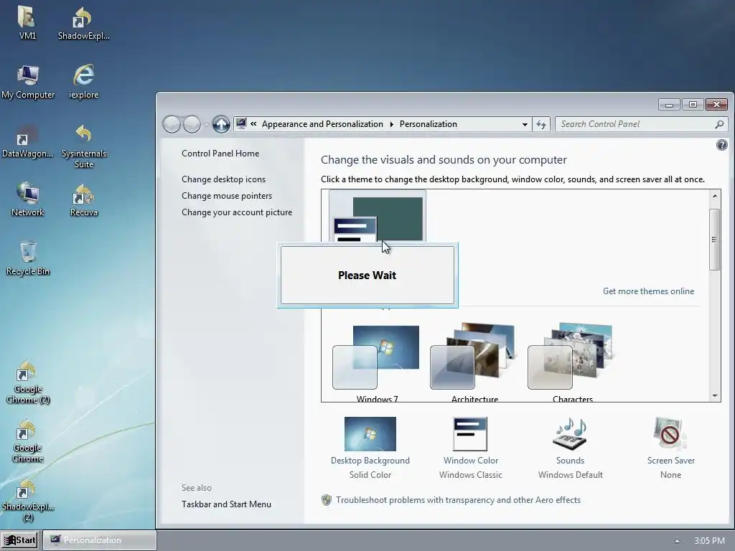The height and width of the screenshot is (551, 735).
Task: Select Personalization taskbar button
Action: (99, 540)
